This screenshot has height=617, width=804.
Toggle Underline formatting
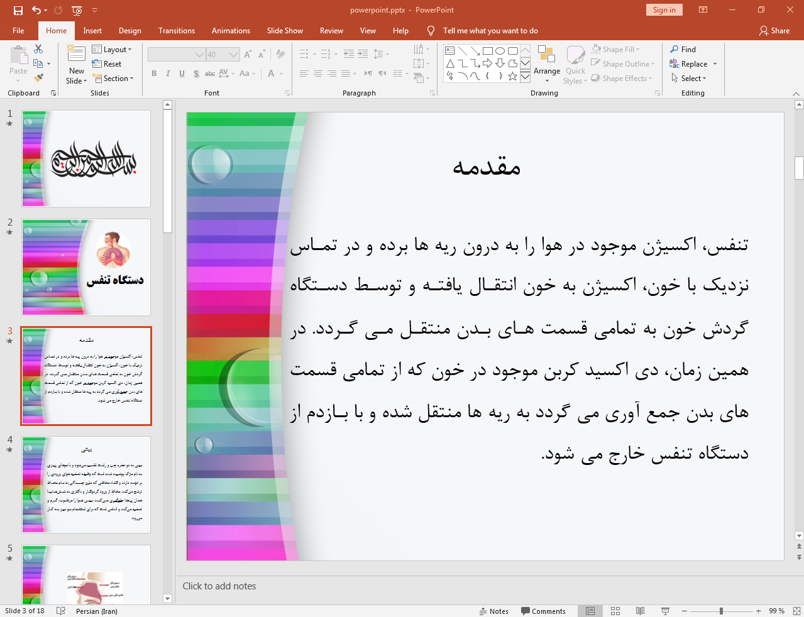click(x=182, y=74)
